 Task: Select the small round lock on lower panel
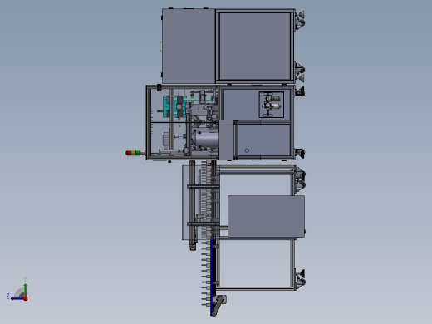247,150
